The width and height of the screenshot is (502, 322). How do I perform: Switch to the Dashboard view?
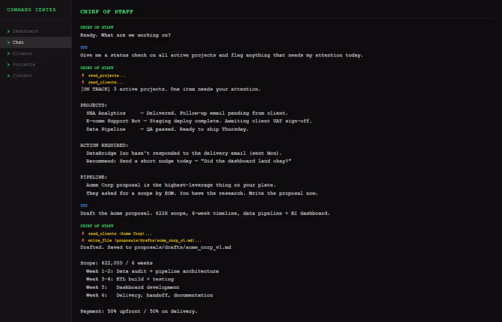click(x=26, y=31)
